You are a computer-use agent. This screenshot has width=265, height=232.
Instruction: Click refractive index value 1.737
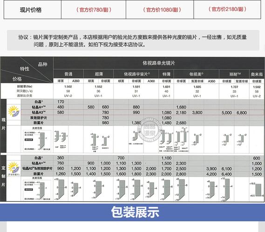[234, 87]
